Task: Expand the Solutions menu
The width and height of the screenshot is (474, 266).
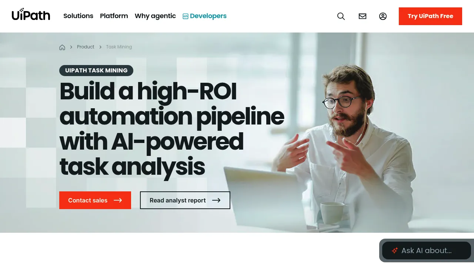Action: (78, 16)
